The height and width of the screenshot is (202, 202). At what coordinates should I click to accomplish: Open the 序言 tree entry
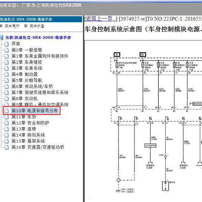16,44
